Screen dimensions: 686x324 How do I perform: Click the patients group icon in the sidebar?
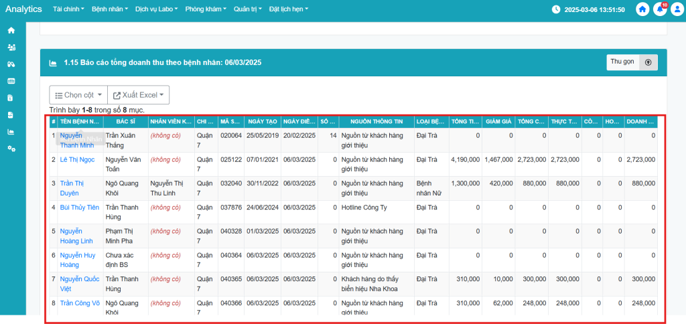click(x=11, y=48)
